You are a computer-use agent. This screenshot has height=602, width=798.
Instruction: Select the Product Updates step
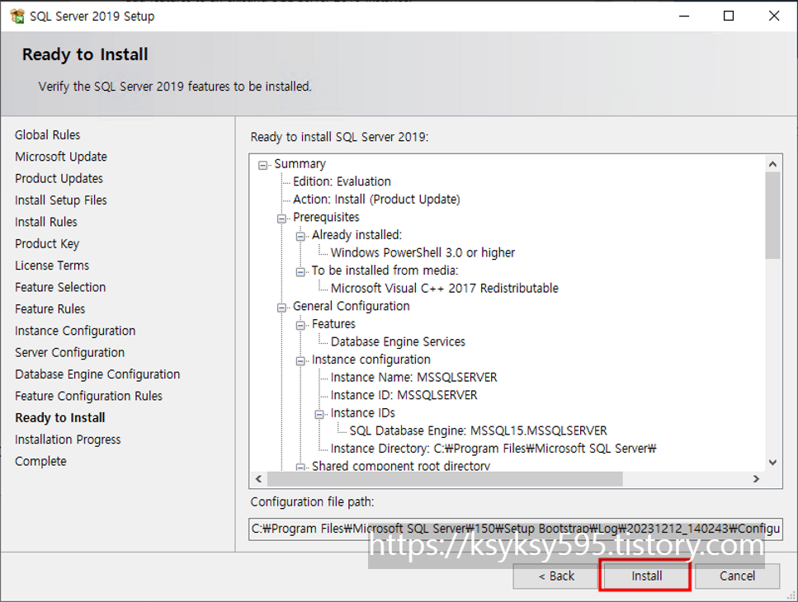coord(59,178)
